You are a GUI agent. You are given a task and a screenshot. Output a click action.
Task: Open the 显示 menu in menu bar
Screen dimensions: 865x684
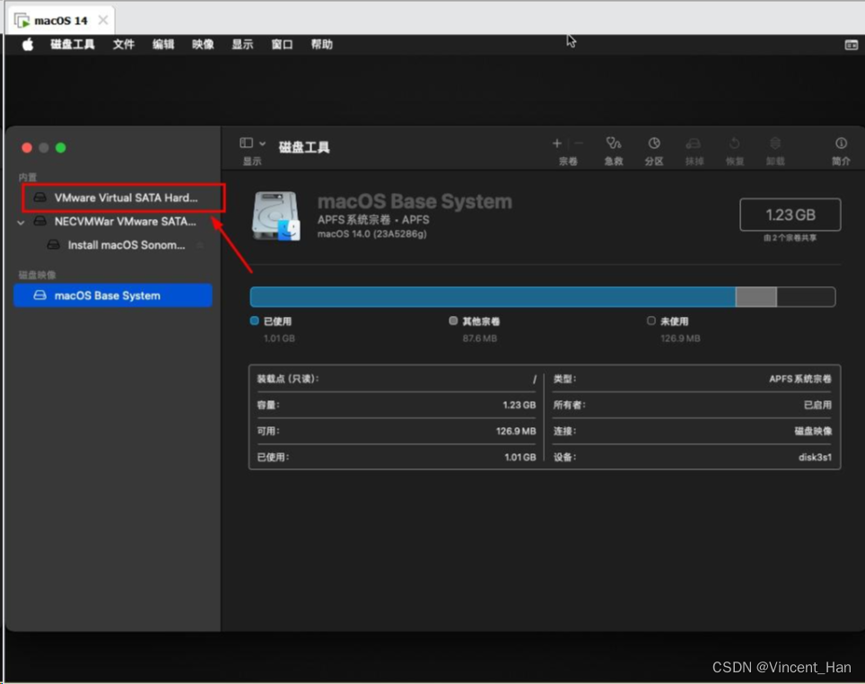(242, 45)
